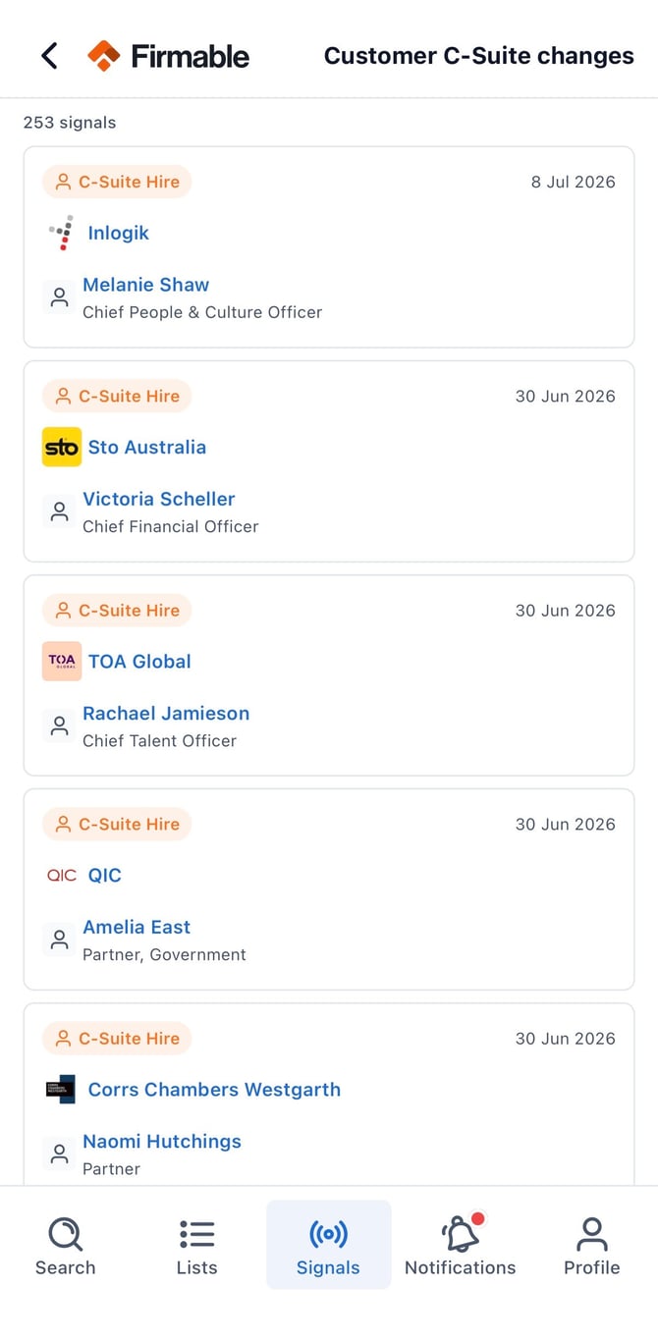The height and width of the screenshot is (1342, 658).
Task: Switch to the Lists tab
Action: (196, 1246)
